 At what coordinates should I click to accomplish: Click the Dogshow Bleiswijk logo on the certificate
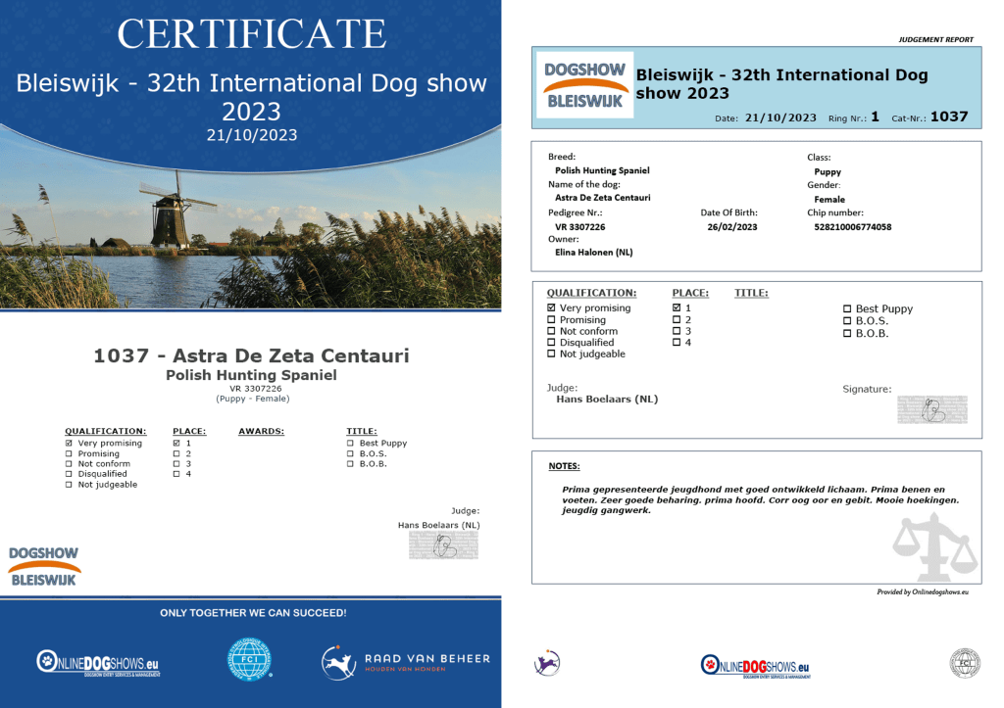44,566
